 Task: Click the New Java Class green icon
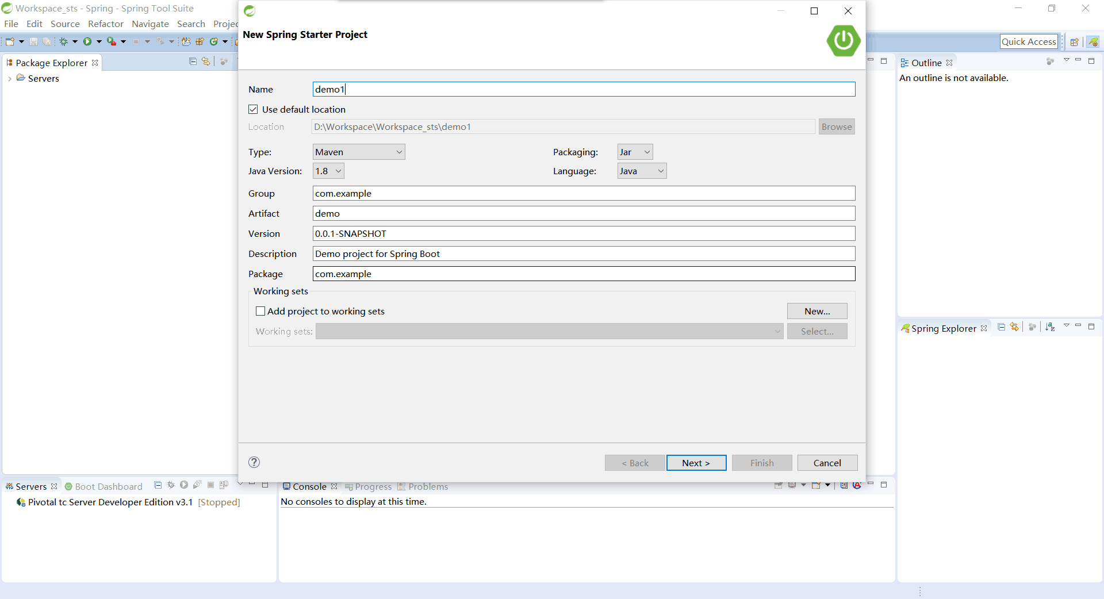coord(214,41)
